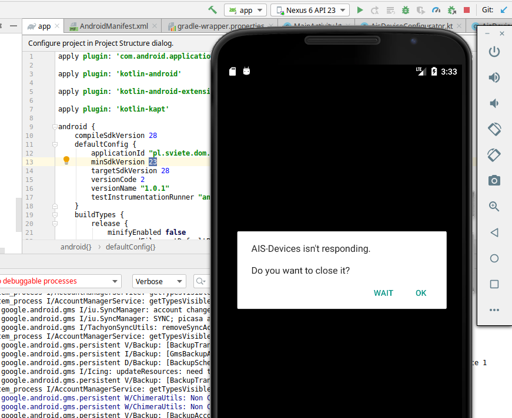The width and height of the screenshot is (512, 418).
Task: Click the Profile app gauge icon
Action: tap(436, 10)
